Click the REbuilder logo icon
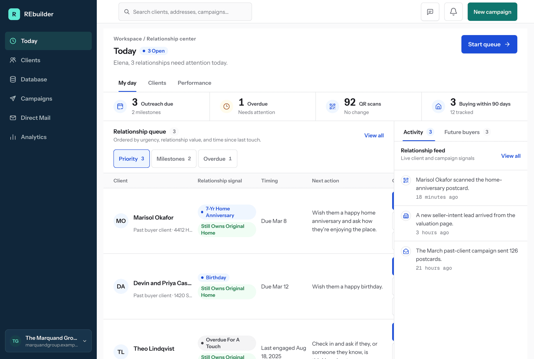 [14, 14]
